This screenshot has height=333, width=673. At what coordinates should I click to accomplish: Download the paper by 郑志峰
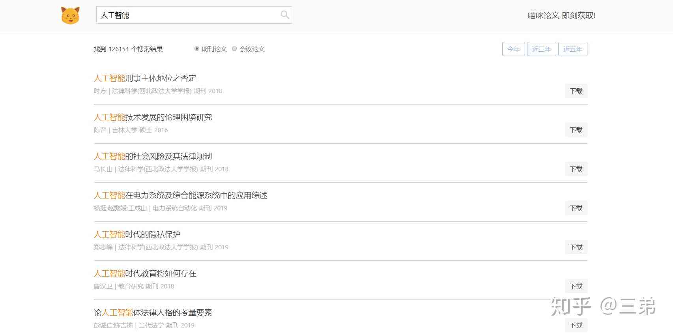(576, 247)
